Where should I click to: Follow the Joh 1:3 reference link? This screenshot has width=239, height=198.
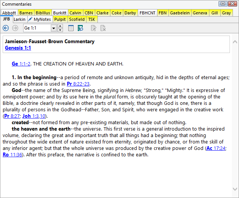click(x=30, y=116)
